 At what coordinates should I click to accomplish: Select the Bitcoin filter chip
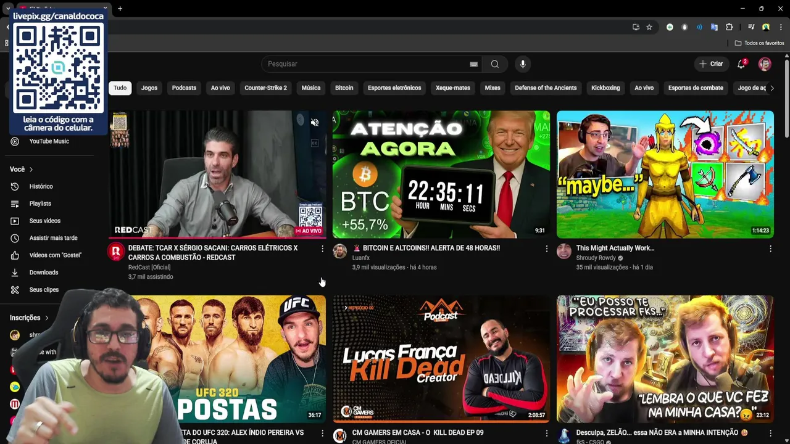point(344,88)
